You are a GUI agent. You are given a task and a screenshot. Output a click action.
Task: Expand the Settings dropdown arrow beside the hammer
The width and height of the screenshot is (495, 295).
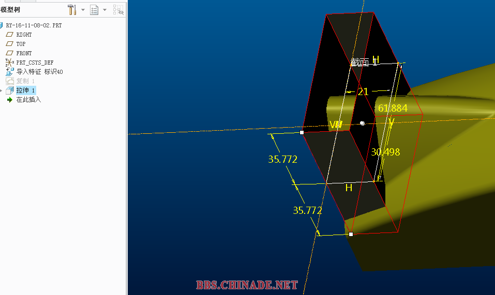83,10
